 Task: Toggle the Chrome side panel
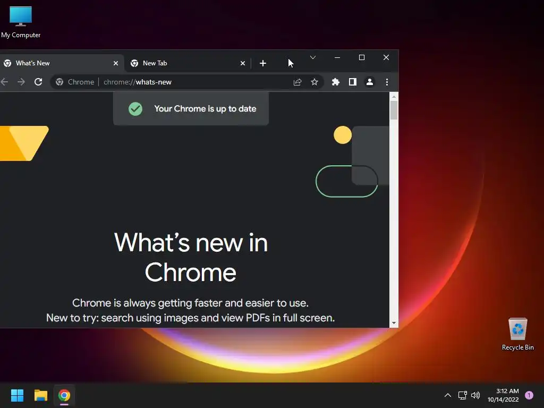point(353,82)
